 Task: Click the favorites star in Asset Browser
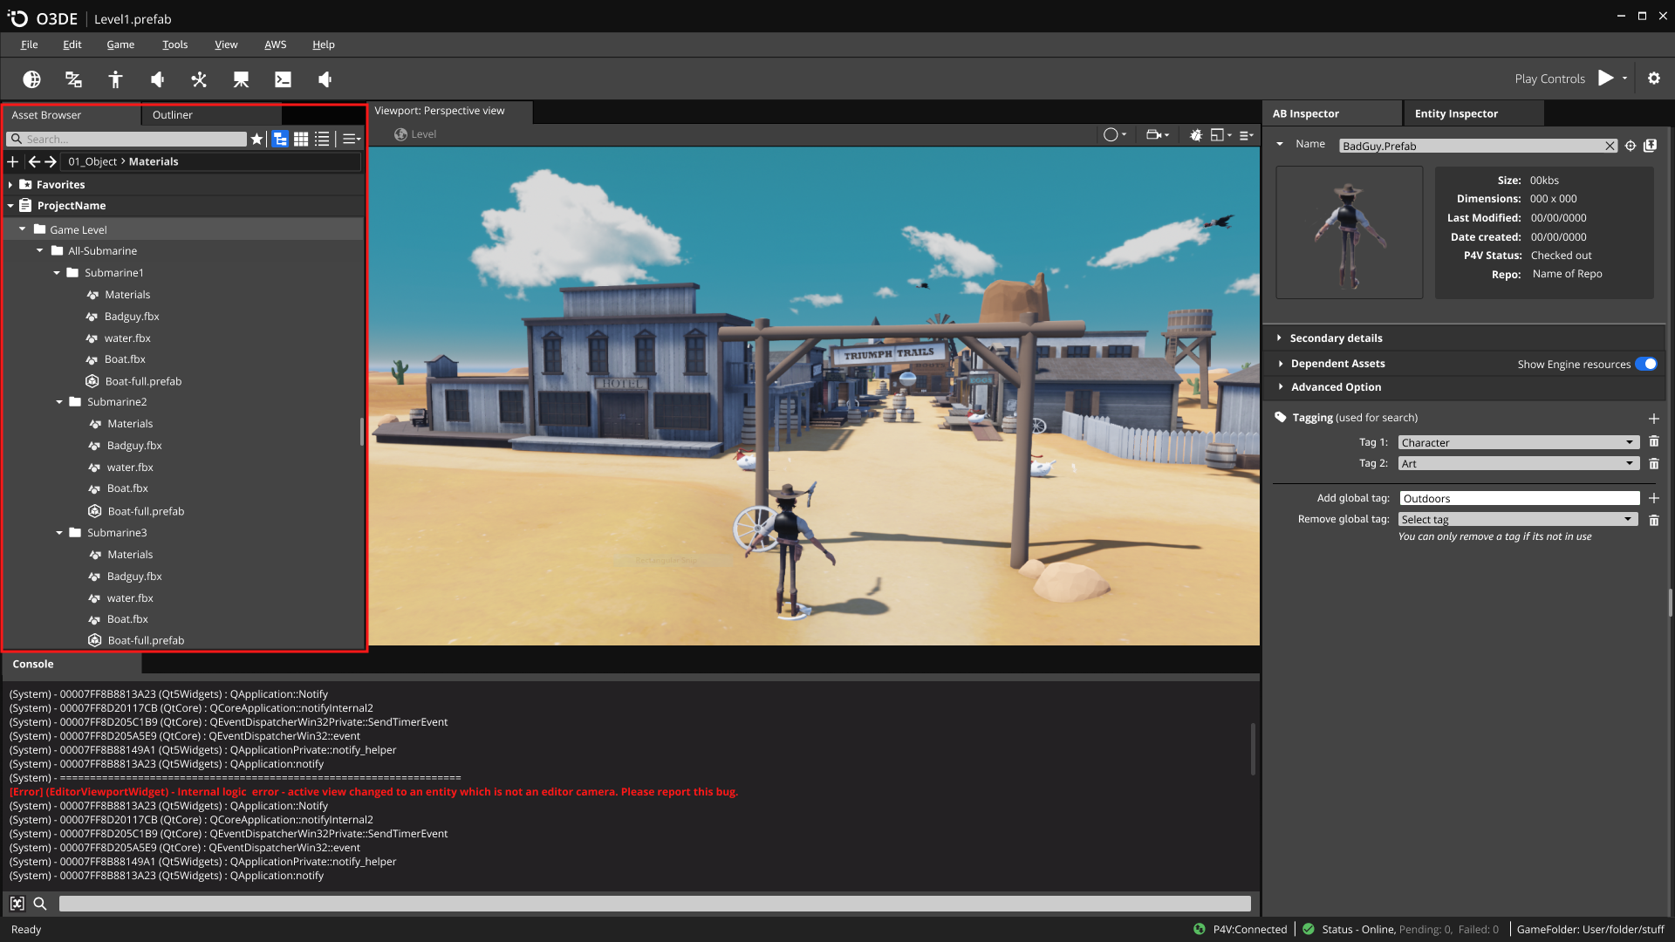coord(256,139)
